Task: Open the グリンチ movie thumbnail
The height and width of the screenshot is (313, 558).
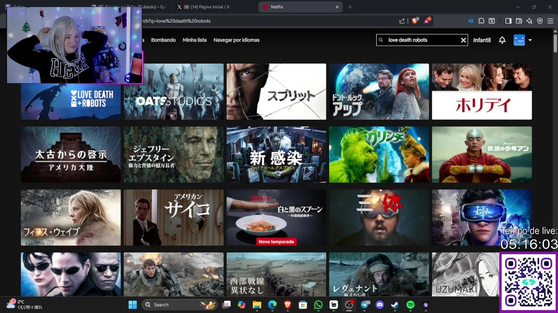Action: tap(379, 154)
